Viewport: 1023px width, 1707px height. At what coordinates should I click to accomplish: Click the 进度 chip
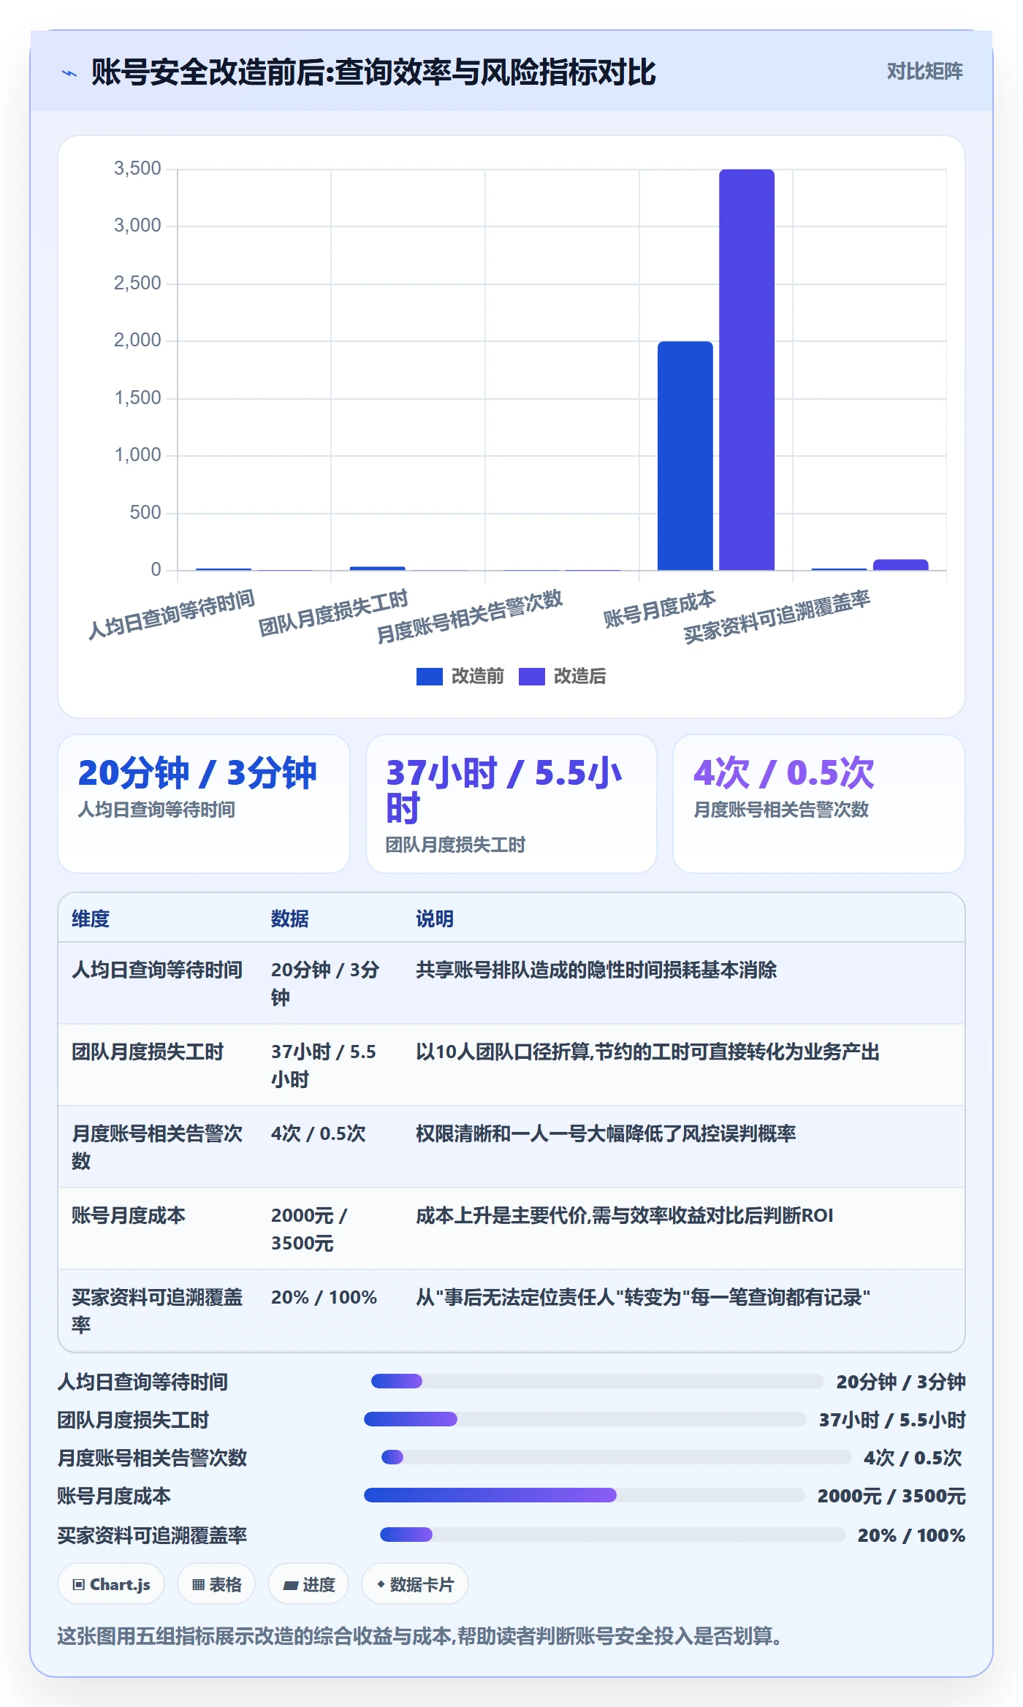click(308, 1584)
